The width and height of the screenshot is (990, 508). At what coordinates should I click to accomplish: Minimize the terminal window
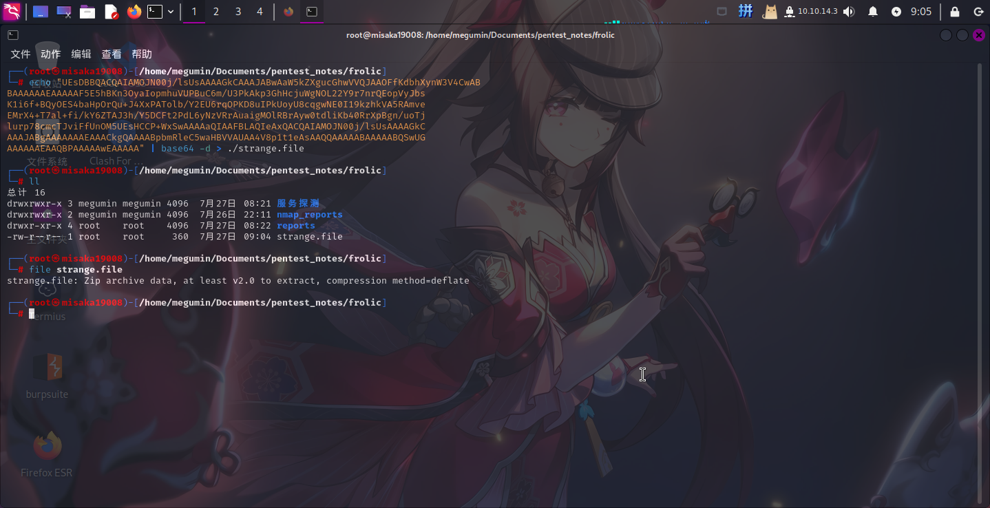click(946, 35)
